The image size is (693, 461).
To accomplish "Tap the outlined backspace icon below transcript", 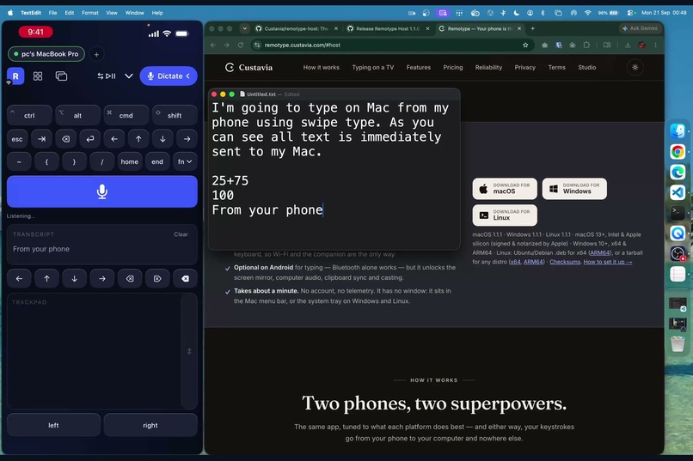I will tap(130, 278).
